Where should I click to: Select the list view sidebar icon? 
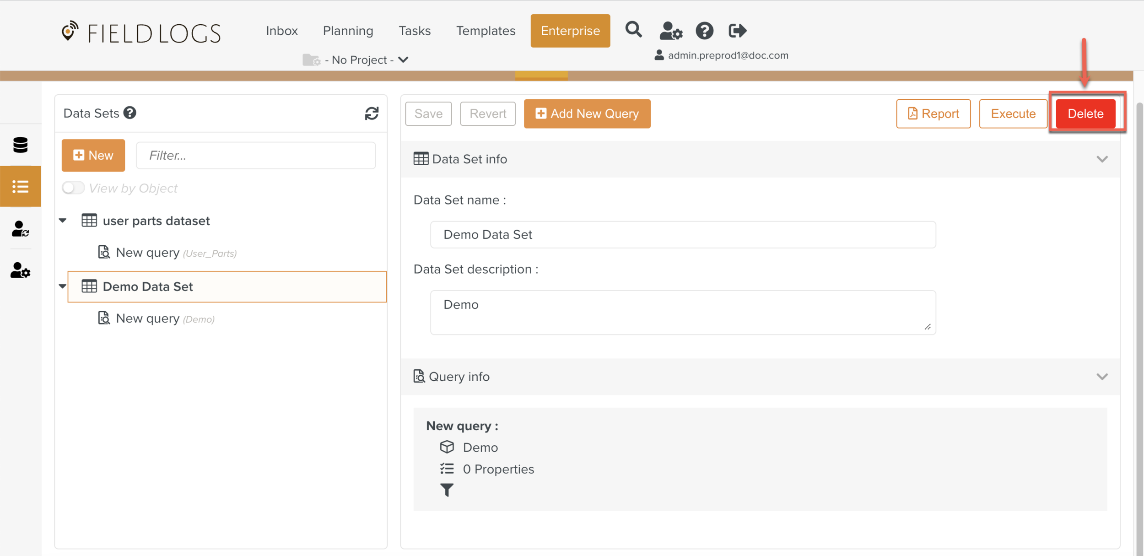point(20,186)
